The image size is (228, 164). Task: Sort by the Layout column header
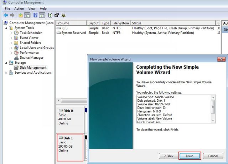click(93, 23)
